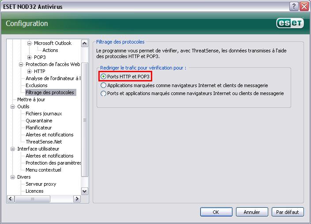
Task: Click the tree scroll down arrow
Action: click(85, 191)
